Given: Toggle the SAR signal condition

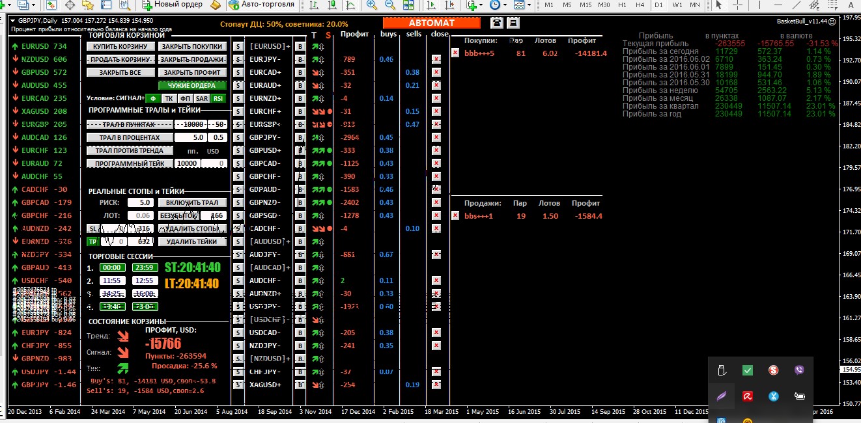Looking at the screenshot, I should 202,98.
